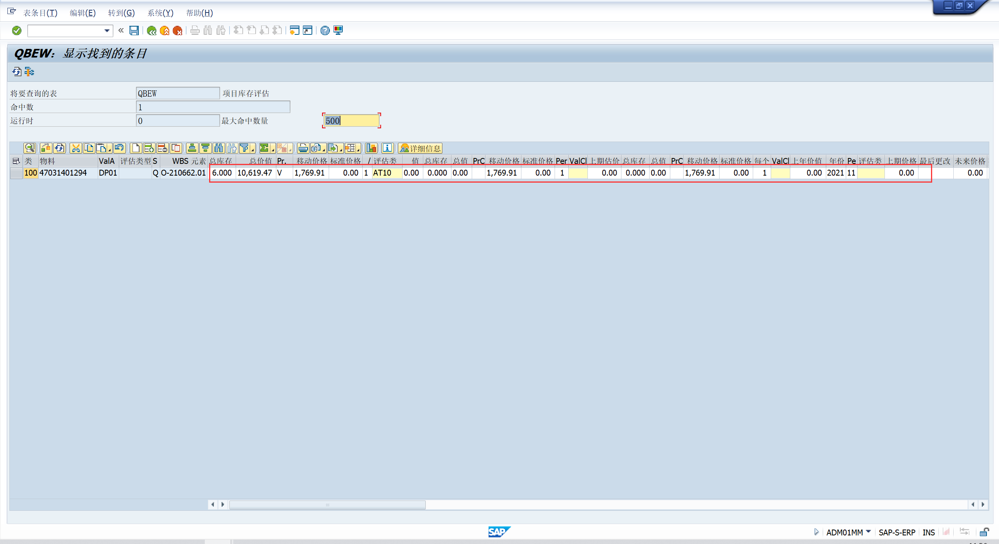Open the command field dropdown arrow
The image size is (999, 544).
[x=107, y=31]
